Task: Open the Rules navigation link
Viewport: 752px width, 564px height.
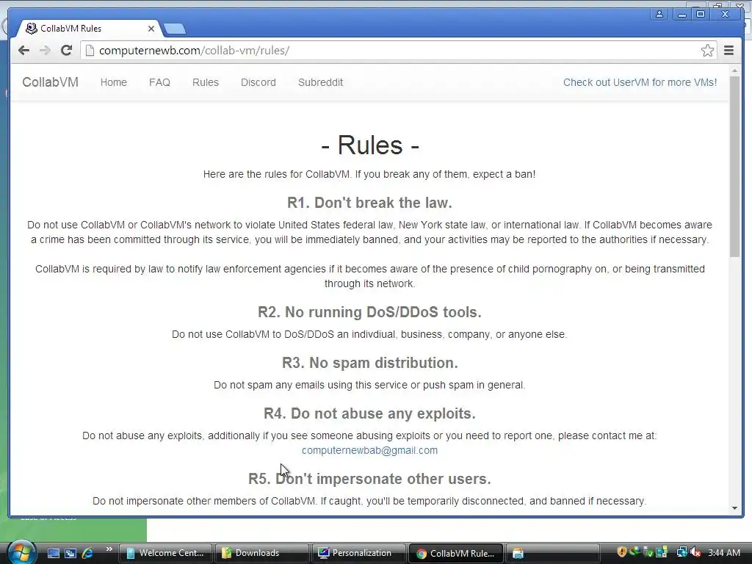Action: [206, 82]
